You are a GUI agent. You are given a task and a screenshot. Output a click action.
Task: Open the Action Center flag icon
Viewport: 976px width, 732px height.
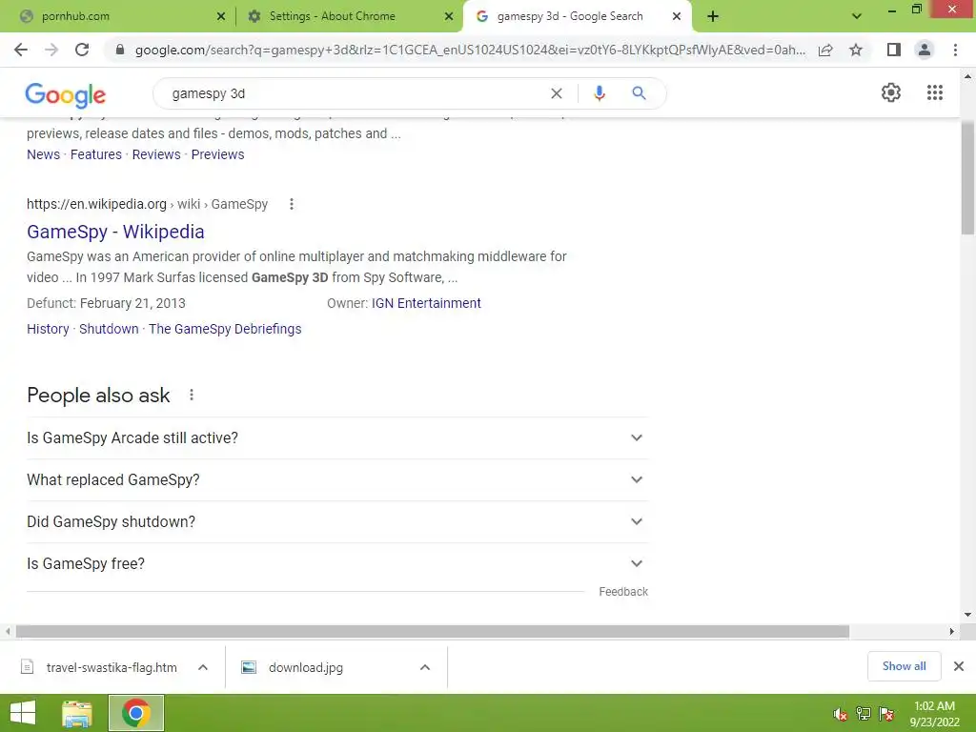886,714
